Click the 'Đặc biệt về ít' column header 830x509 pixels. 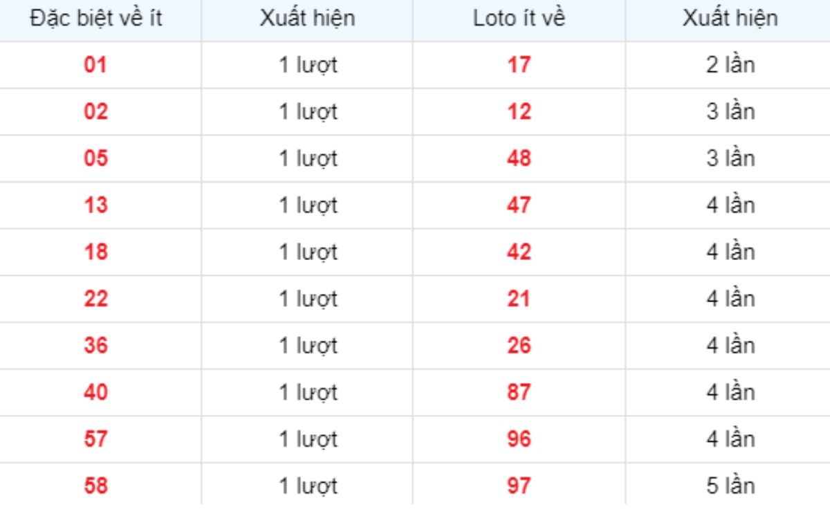(96, 19)
